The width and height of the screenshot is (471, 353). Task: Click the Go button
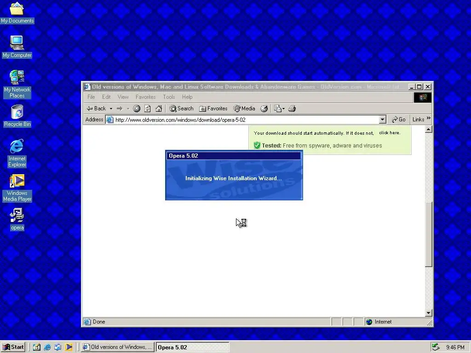[399, 120]
